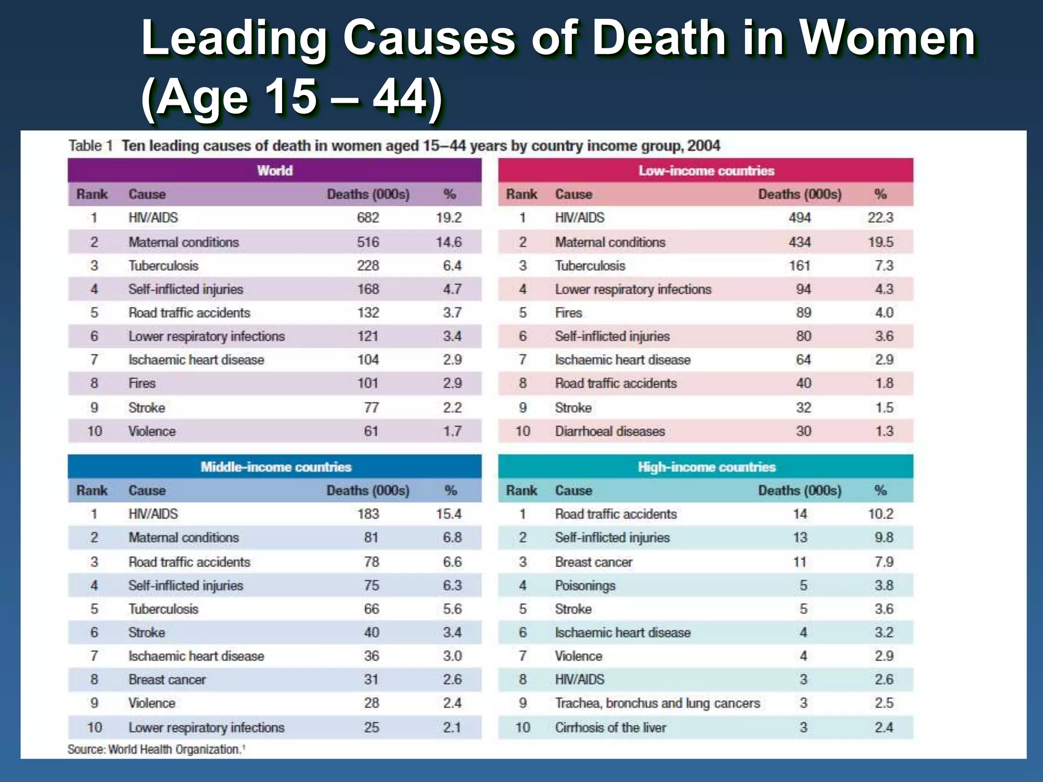This screenshot has height=782, width=1043.
Task: Click 'Source: World Health Organization' footnote
Action: (156, 749)
